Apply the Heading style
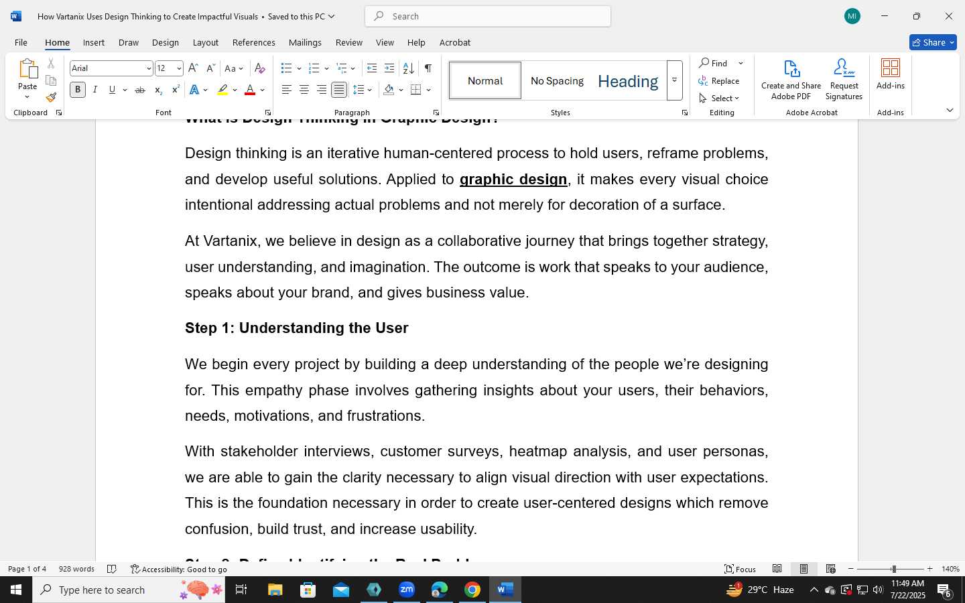This screenshot has height=603, width=965. [x=628, y=81]
